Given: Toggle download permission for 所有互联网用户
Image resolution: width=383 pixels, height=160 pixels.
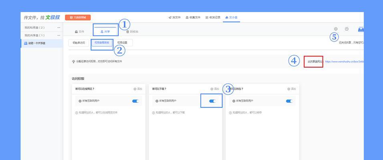Looking at the screenshot, I should (212, 101).
